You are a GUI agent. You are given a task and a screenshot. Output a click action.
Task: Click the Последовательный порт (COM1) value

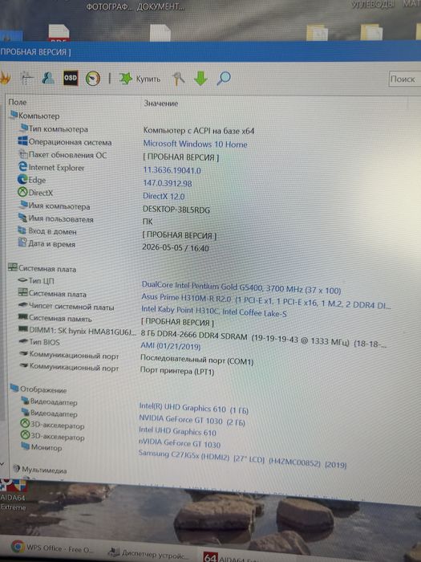point(196,360)
